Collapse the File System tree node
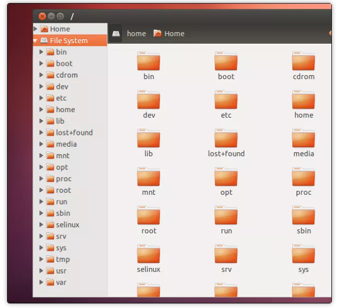Screen dimensions: 341x308 click(35, 41)
